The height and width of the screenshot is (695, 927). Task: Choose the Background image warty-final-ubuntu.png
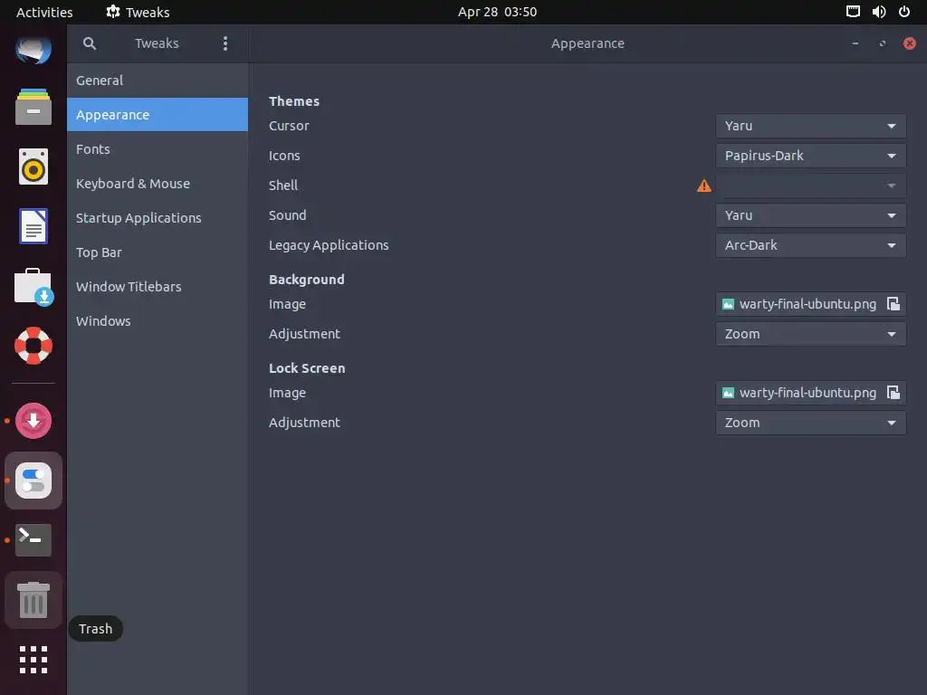810,304
